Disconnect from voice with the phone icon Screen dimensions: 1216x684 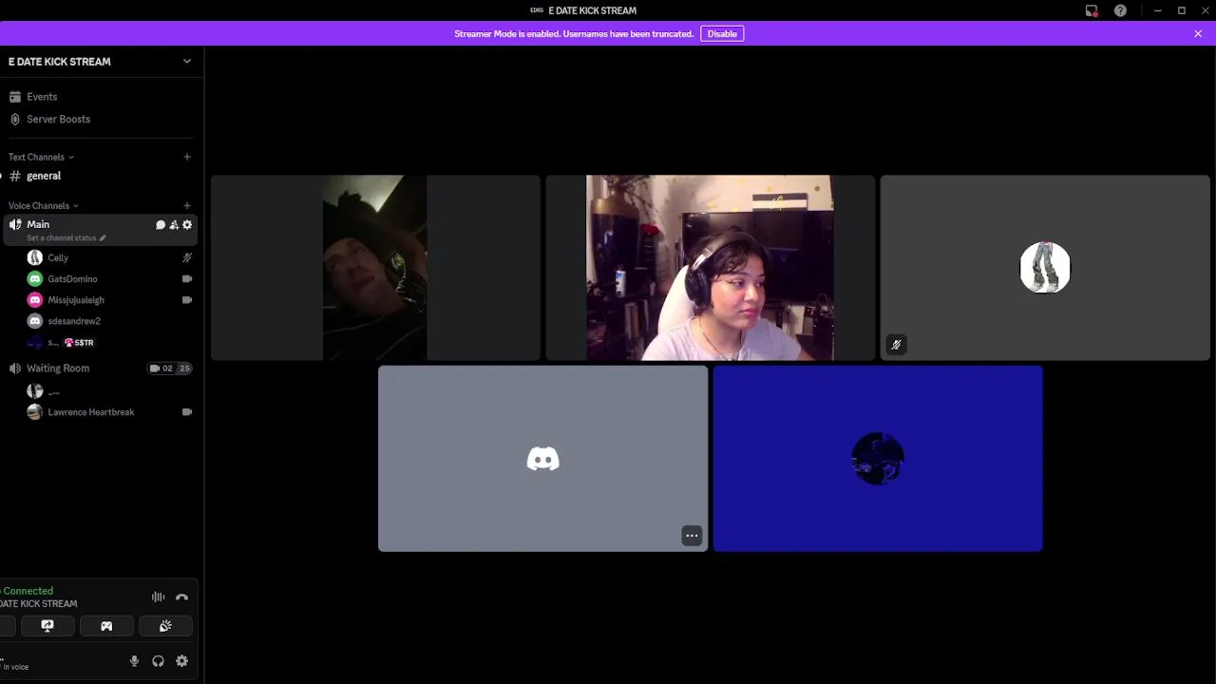(x=182, y=598)
